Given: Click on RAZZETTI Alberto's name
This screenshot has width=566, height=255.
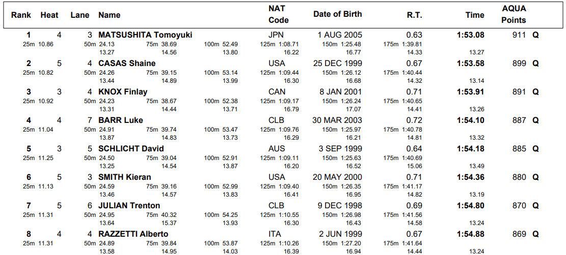Looking at the screenshot, I should (x=133, y=234).
